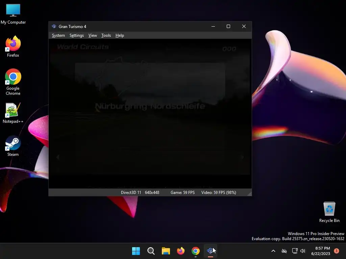Maximize the Gran Turismo 4 window
346x259 pixels.
point(228,26)
